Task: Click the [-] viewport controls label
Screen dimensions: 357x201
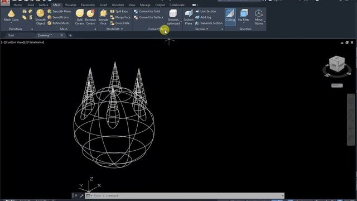Action: tap(3, 42)
